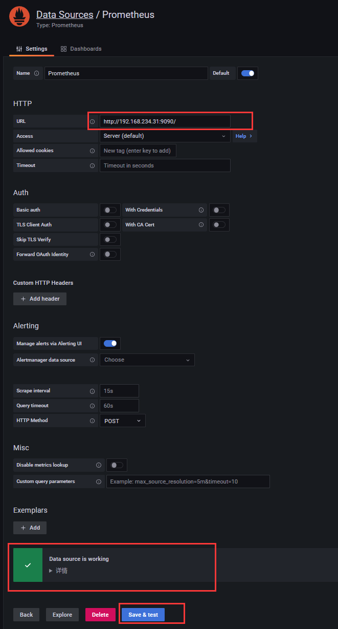This screenshot has height=629, width=338.
Task: Click the info icon next to Name
Action: coord(36,73)
